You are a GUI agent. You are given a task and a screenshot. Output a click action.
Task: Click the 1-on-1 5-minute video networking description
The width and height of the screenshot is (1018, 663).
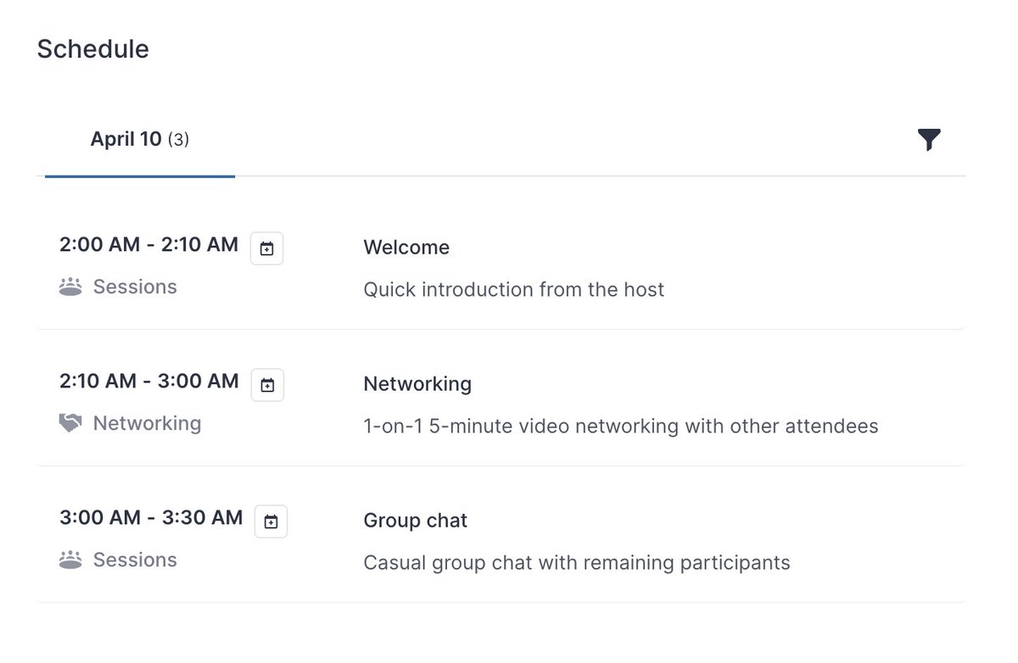(x=621, y=426)
